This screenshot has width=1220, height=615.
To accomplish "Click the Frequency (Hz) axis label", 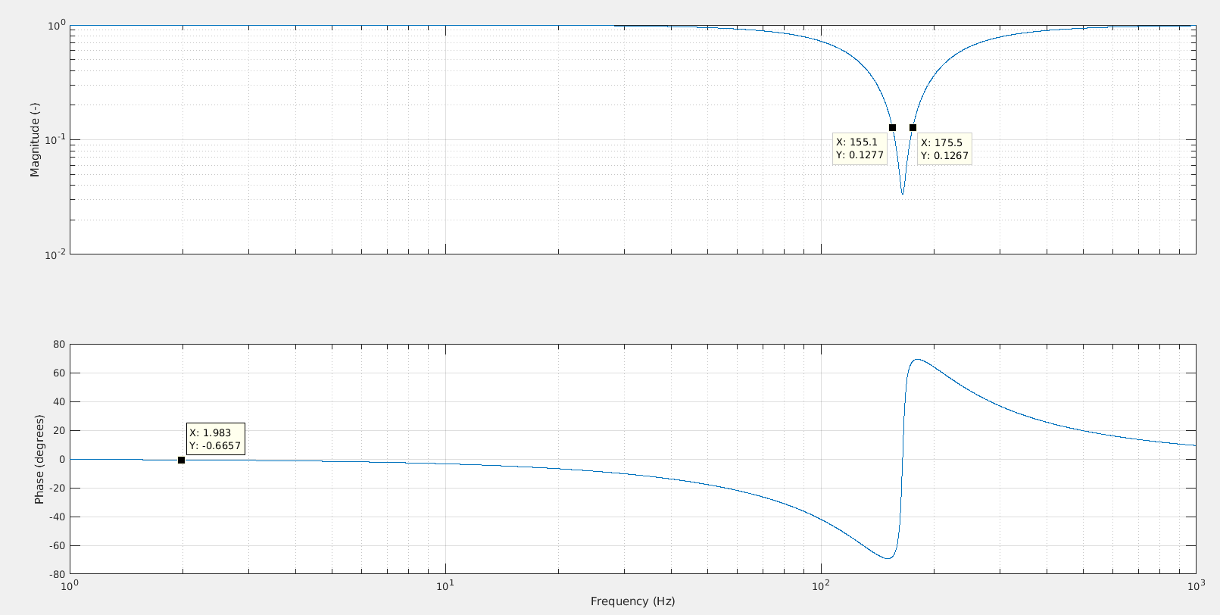I will (632, 601).
